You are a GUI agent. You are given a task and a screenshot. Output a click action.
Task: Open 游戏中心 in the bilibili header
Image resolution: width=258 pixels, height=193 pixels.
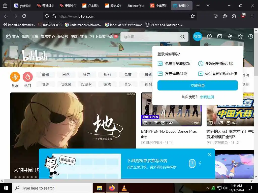[48, 36]
